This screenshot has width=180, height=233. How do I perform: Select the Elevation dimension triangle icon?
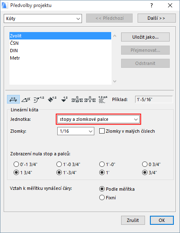[x=64, y=99]
